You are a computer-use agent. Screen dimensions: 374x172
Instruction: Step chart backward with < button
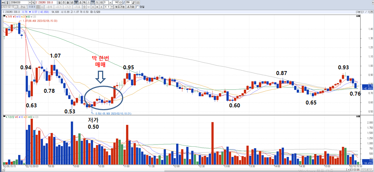pos(93,7)
